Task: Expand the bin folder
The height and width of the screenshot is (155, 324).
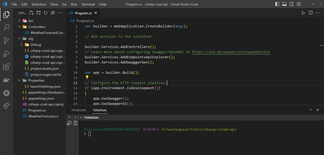Action: tap(19, 21)
